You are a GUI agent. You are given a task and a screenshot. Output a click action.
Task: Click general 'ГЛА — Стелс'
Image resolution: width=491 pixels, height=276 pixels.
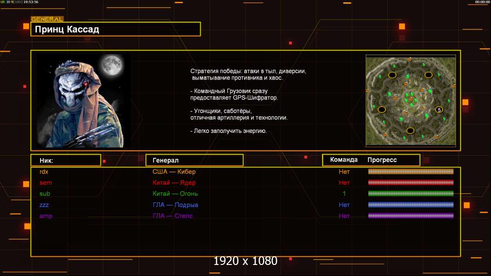click(173, 216)
